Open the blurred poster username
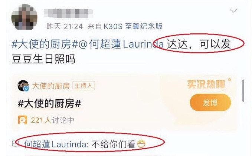The width and height of the screenshot is (252, 156). [68, 13]
